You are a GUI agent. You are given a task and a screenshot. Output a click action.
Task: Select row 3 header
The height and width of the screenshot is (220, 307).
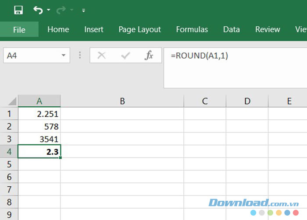[9, 139]
